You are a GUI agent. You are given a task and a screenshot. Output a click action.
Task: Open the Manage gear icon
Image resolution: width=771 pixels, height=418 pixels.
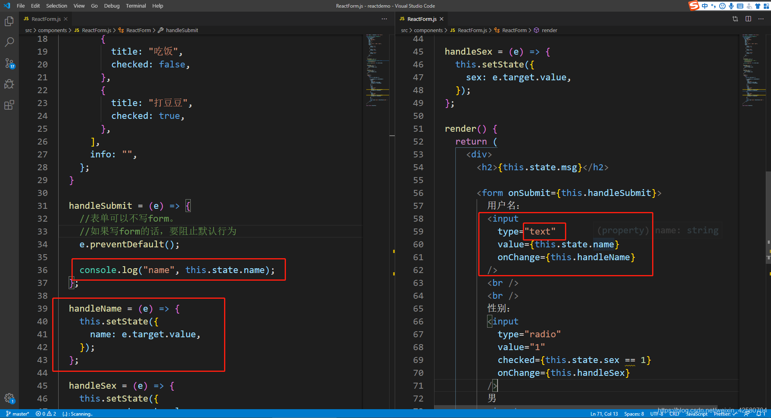pyautogui.click(x=9, y=398)
